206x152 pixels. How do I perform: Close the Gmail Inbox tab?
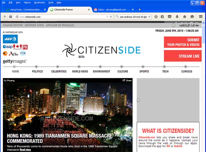pos(133,10)
